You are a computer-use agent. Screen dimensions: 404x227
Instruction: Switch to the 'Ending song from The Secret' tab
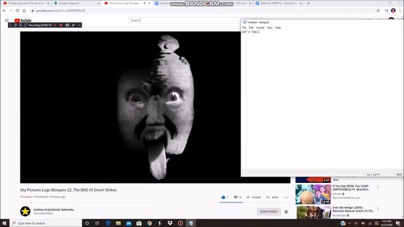point(26,3)
